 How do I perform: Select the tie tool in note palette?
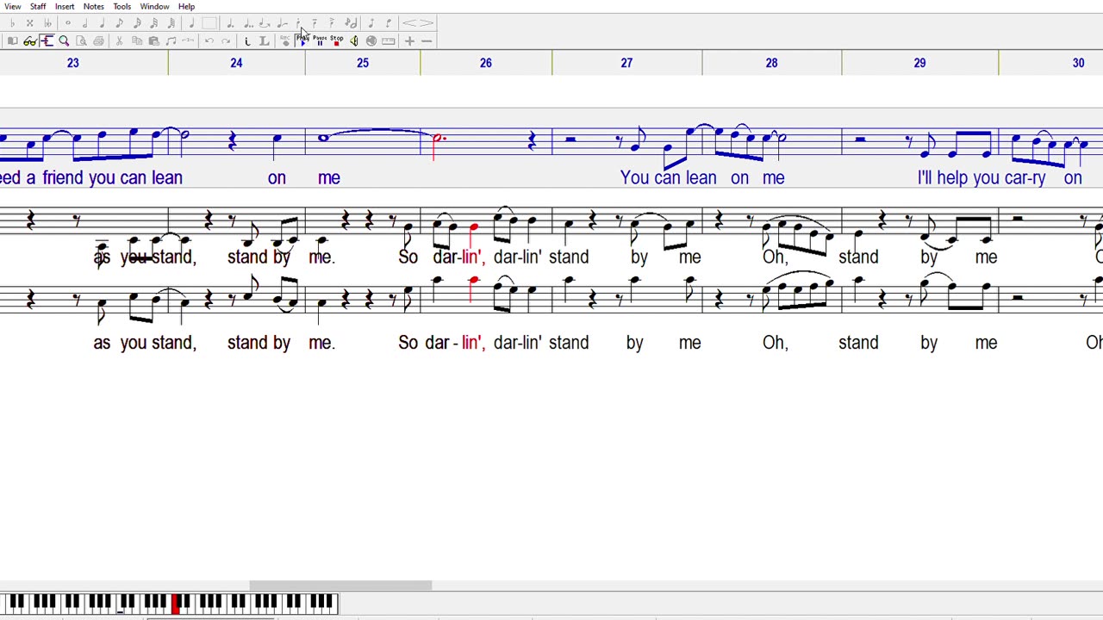click(x=265, y=23)
